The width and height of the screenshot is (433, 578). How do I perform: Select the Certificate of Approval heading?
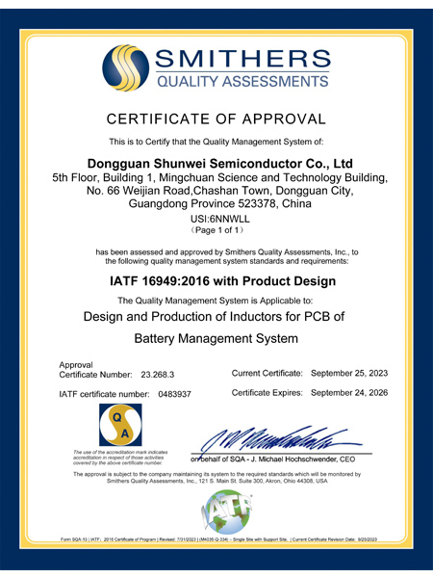tap(216, 119)
